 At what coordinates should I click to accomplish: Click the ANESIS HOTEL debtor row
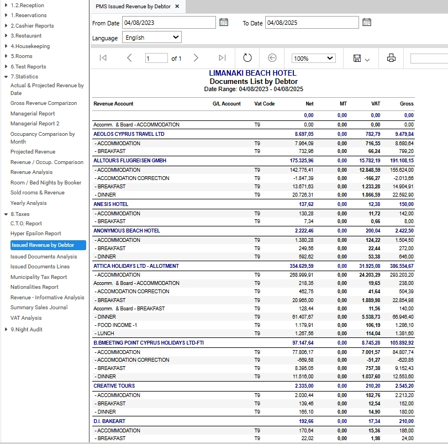[x=254, y=204]
